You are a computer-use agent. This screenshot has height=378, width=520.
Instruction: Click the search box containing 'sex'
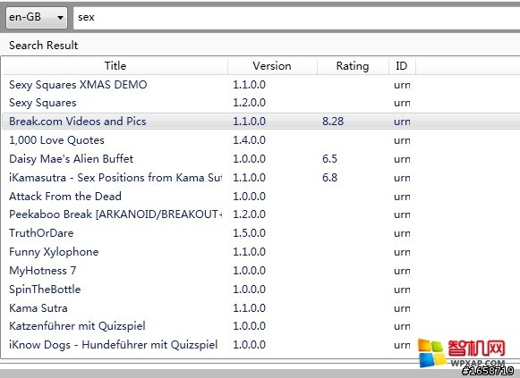click(x=296, y=18)
